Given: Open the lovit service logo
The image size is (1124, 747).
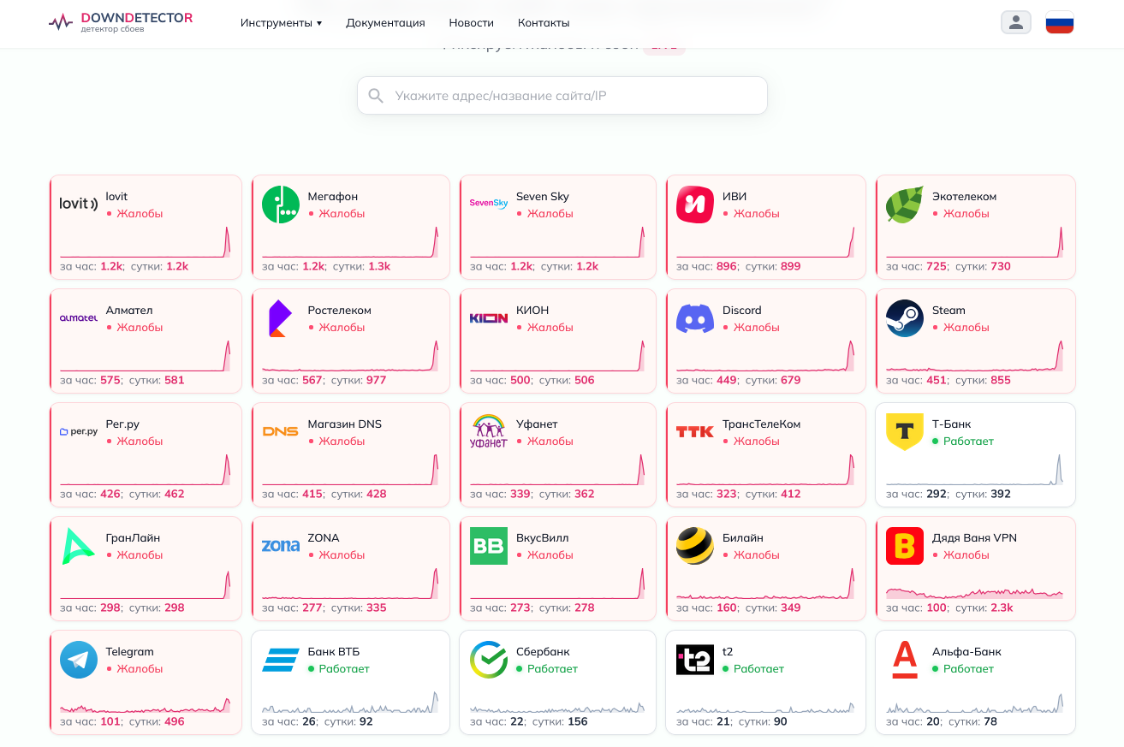Looking at the screenshot, I should tap(79, 205).
